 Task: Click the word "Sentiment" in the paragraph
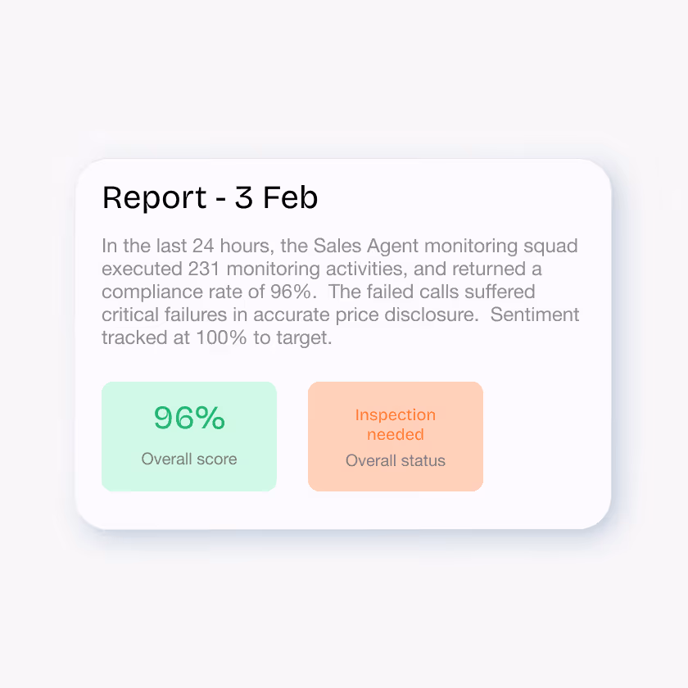[534, 315]
